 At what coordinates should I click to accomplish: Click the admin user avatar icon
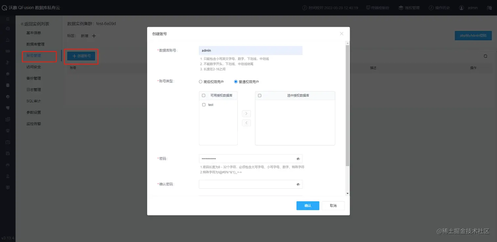coord(461,8)
